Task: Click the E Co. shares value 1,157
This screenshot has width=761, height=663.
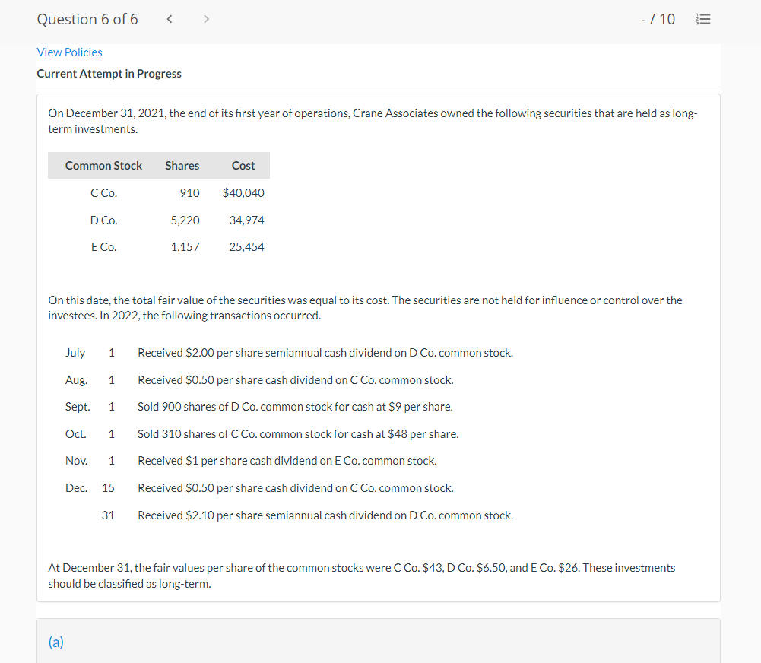Action: (185, 246)
